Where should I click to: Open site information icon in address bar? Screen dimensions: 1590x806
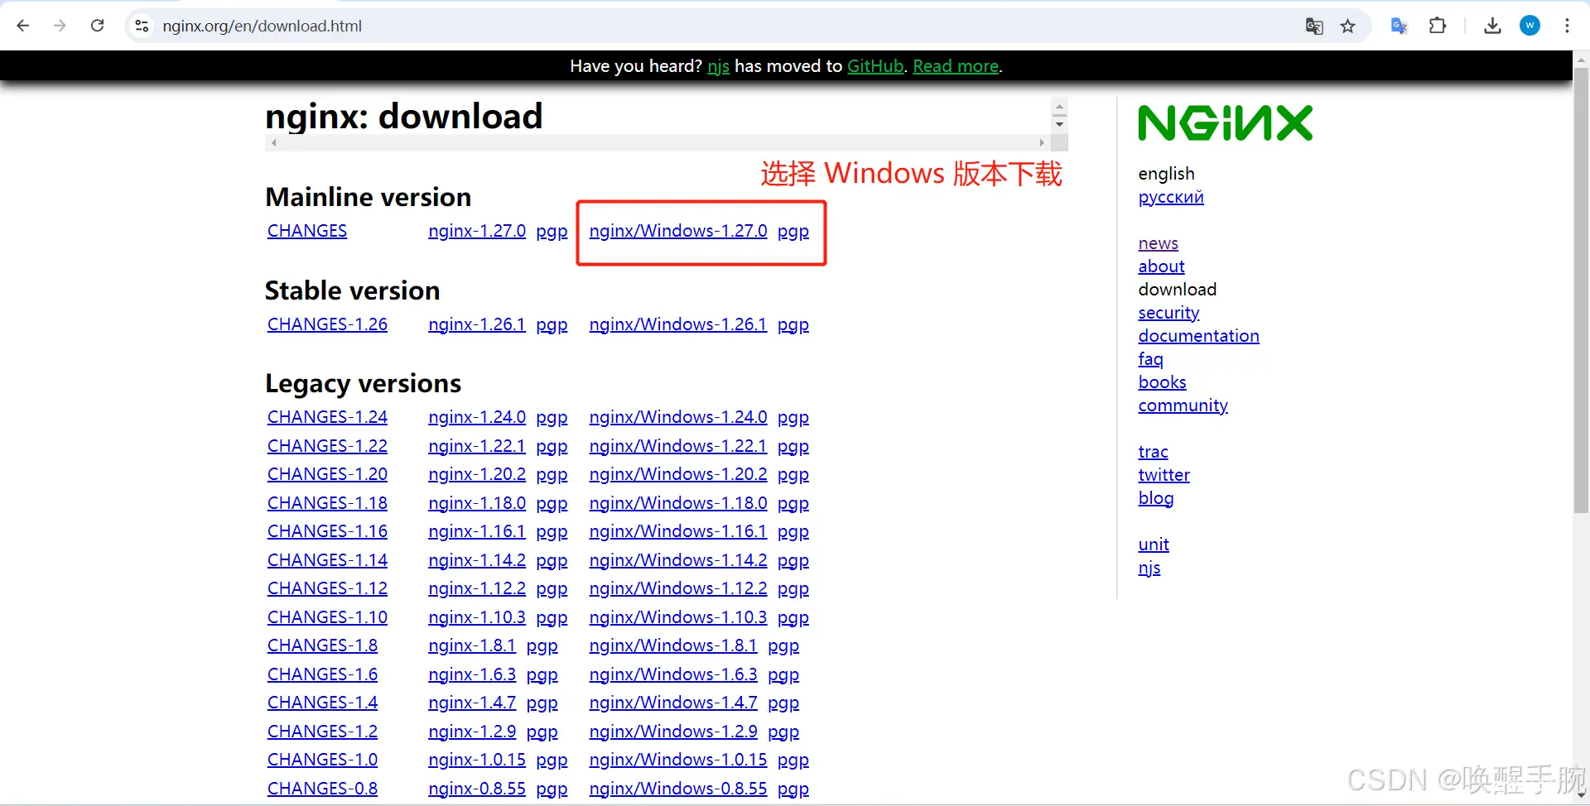click(142, 26)
